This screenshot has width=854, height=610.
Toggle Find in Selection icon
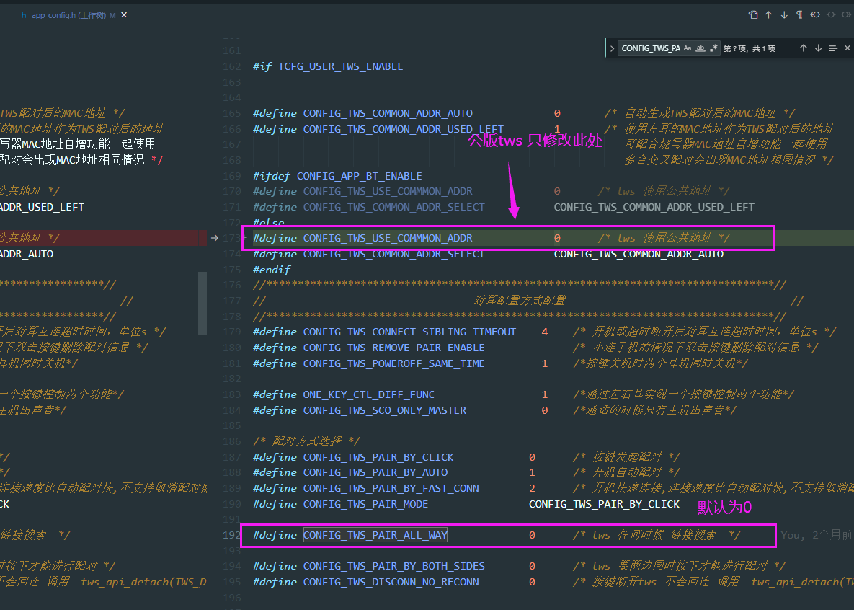833,48
